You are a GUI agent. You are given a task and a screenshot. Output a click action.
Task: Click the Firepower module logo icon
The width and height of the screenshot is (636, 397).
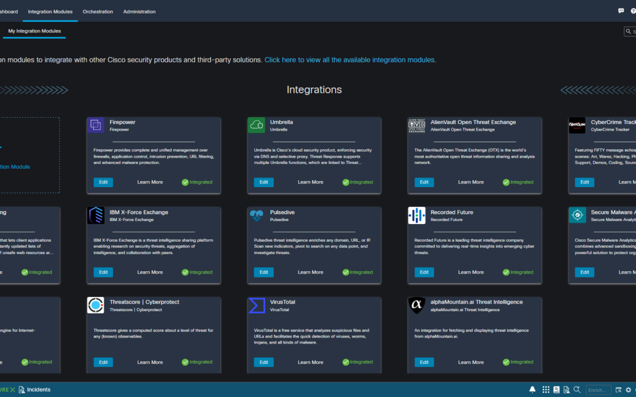pyautogui.click(x=96, y=125)
